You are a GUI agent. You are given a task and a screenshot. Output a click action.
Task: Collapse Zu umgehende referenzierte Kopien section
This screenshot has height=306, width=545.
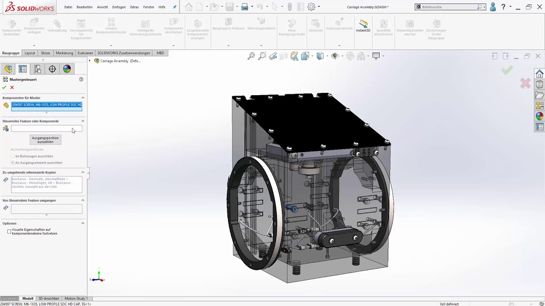point(83,173)
